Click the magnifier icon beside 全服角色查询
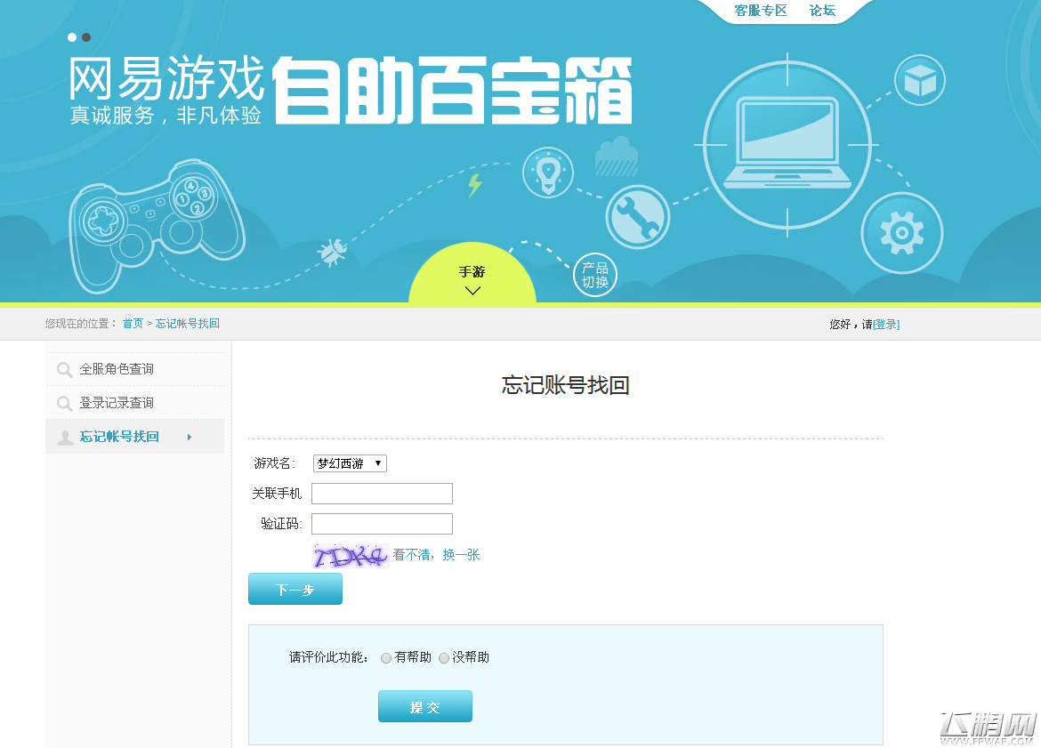Screen dimensions: 1041x748 click(64, 370)
